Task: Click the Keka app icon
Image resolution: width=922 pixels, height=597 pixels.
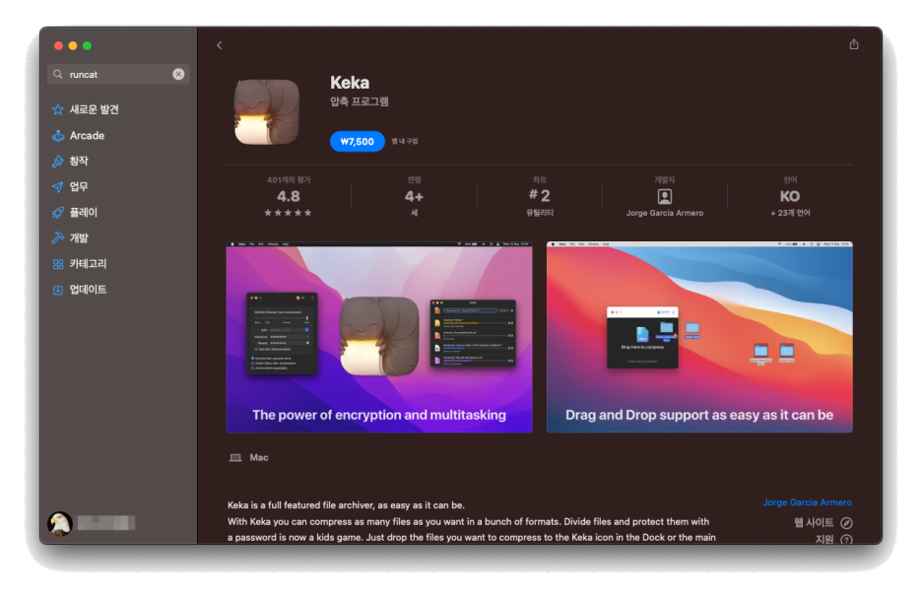Action: [x=266, y=111]
